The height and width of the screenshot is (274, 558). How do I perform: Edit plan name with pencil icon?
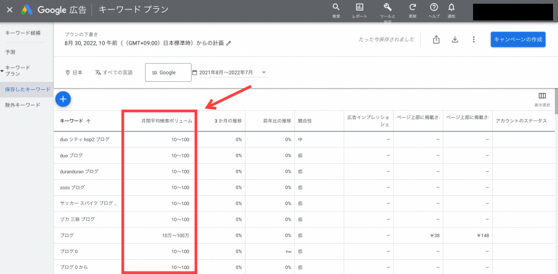click(229, 43)
